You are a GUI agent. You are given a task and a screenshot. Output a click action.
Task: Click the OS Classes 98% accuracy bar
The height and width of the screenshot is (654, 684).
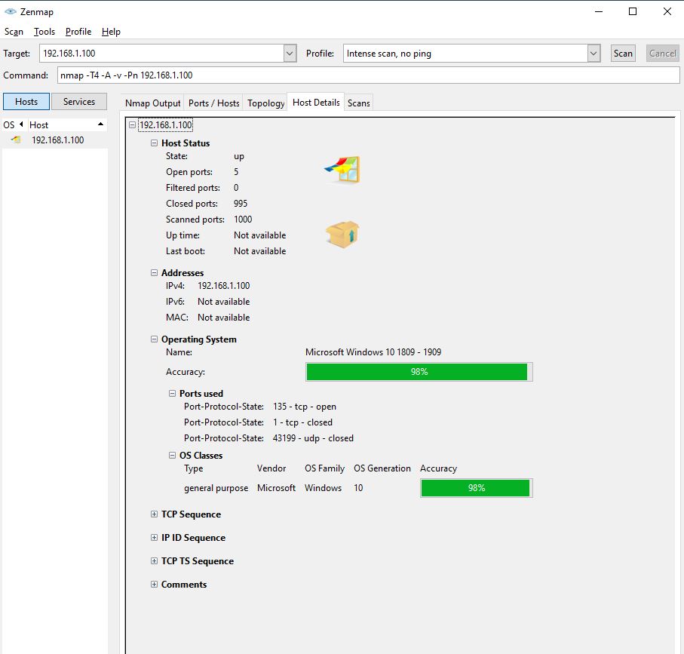[476, 488]
